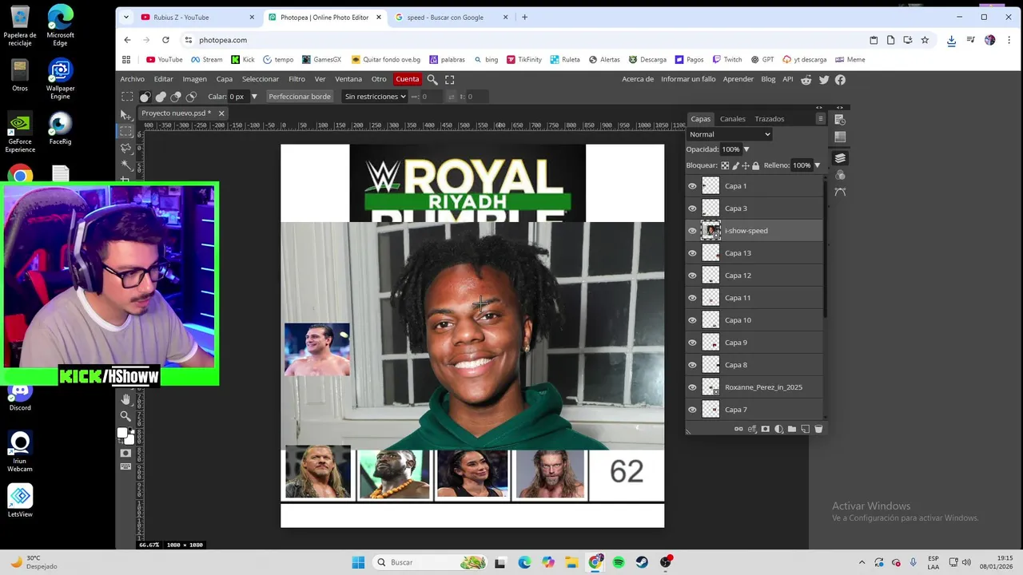This screenshot has width=1023, height=575.
Task: Open Channels side panel icon
Action: [x=840, y=175]
